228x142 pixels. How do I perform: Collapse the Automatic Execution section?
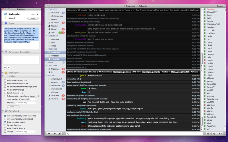coord(3,52)
